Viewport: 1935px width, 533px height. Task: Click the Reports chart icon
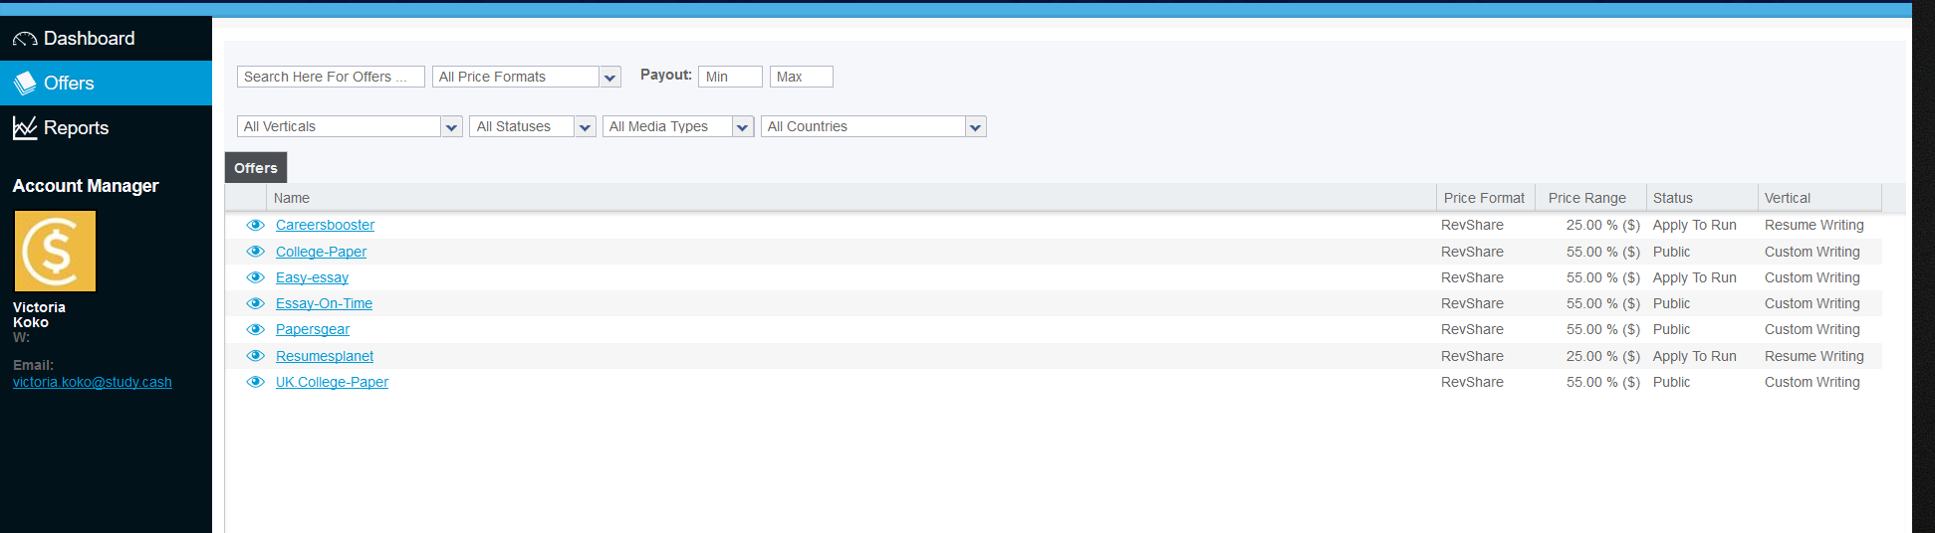pos(25,127)
